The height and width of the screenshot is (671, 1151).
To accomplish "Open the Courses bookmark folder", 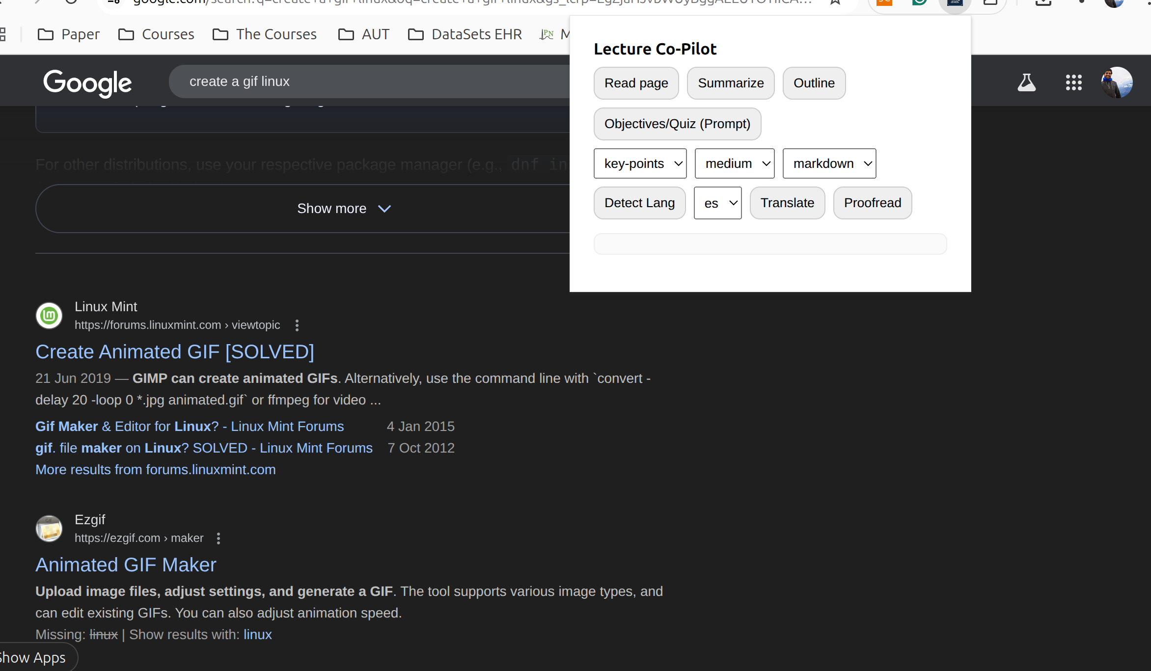I will (157, 34).
